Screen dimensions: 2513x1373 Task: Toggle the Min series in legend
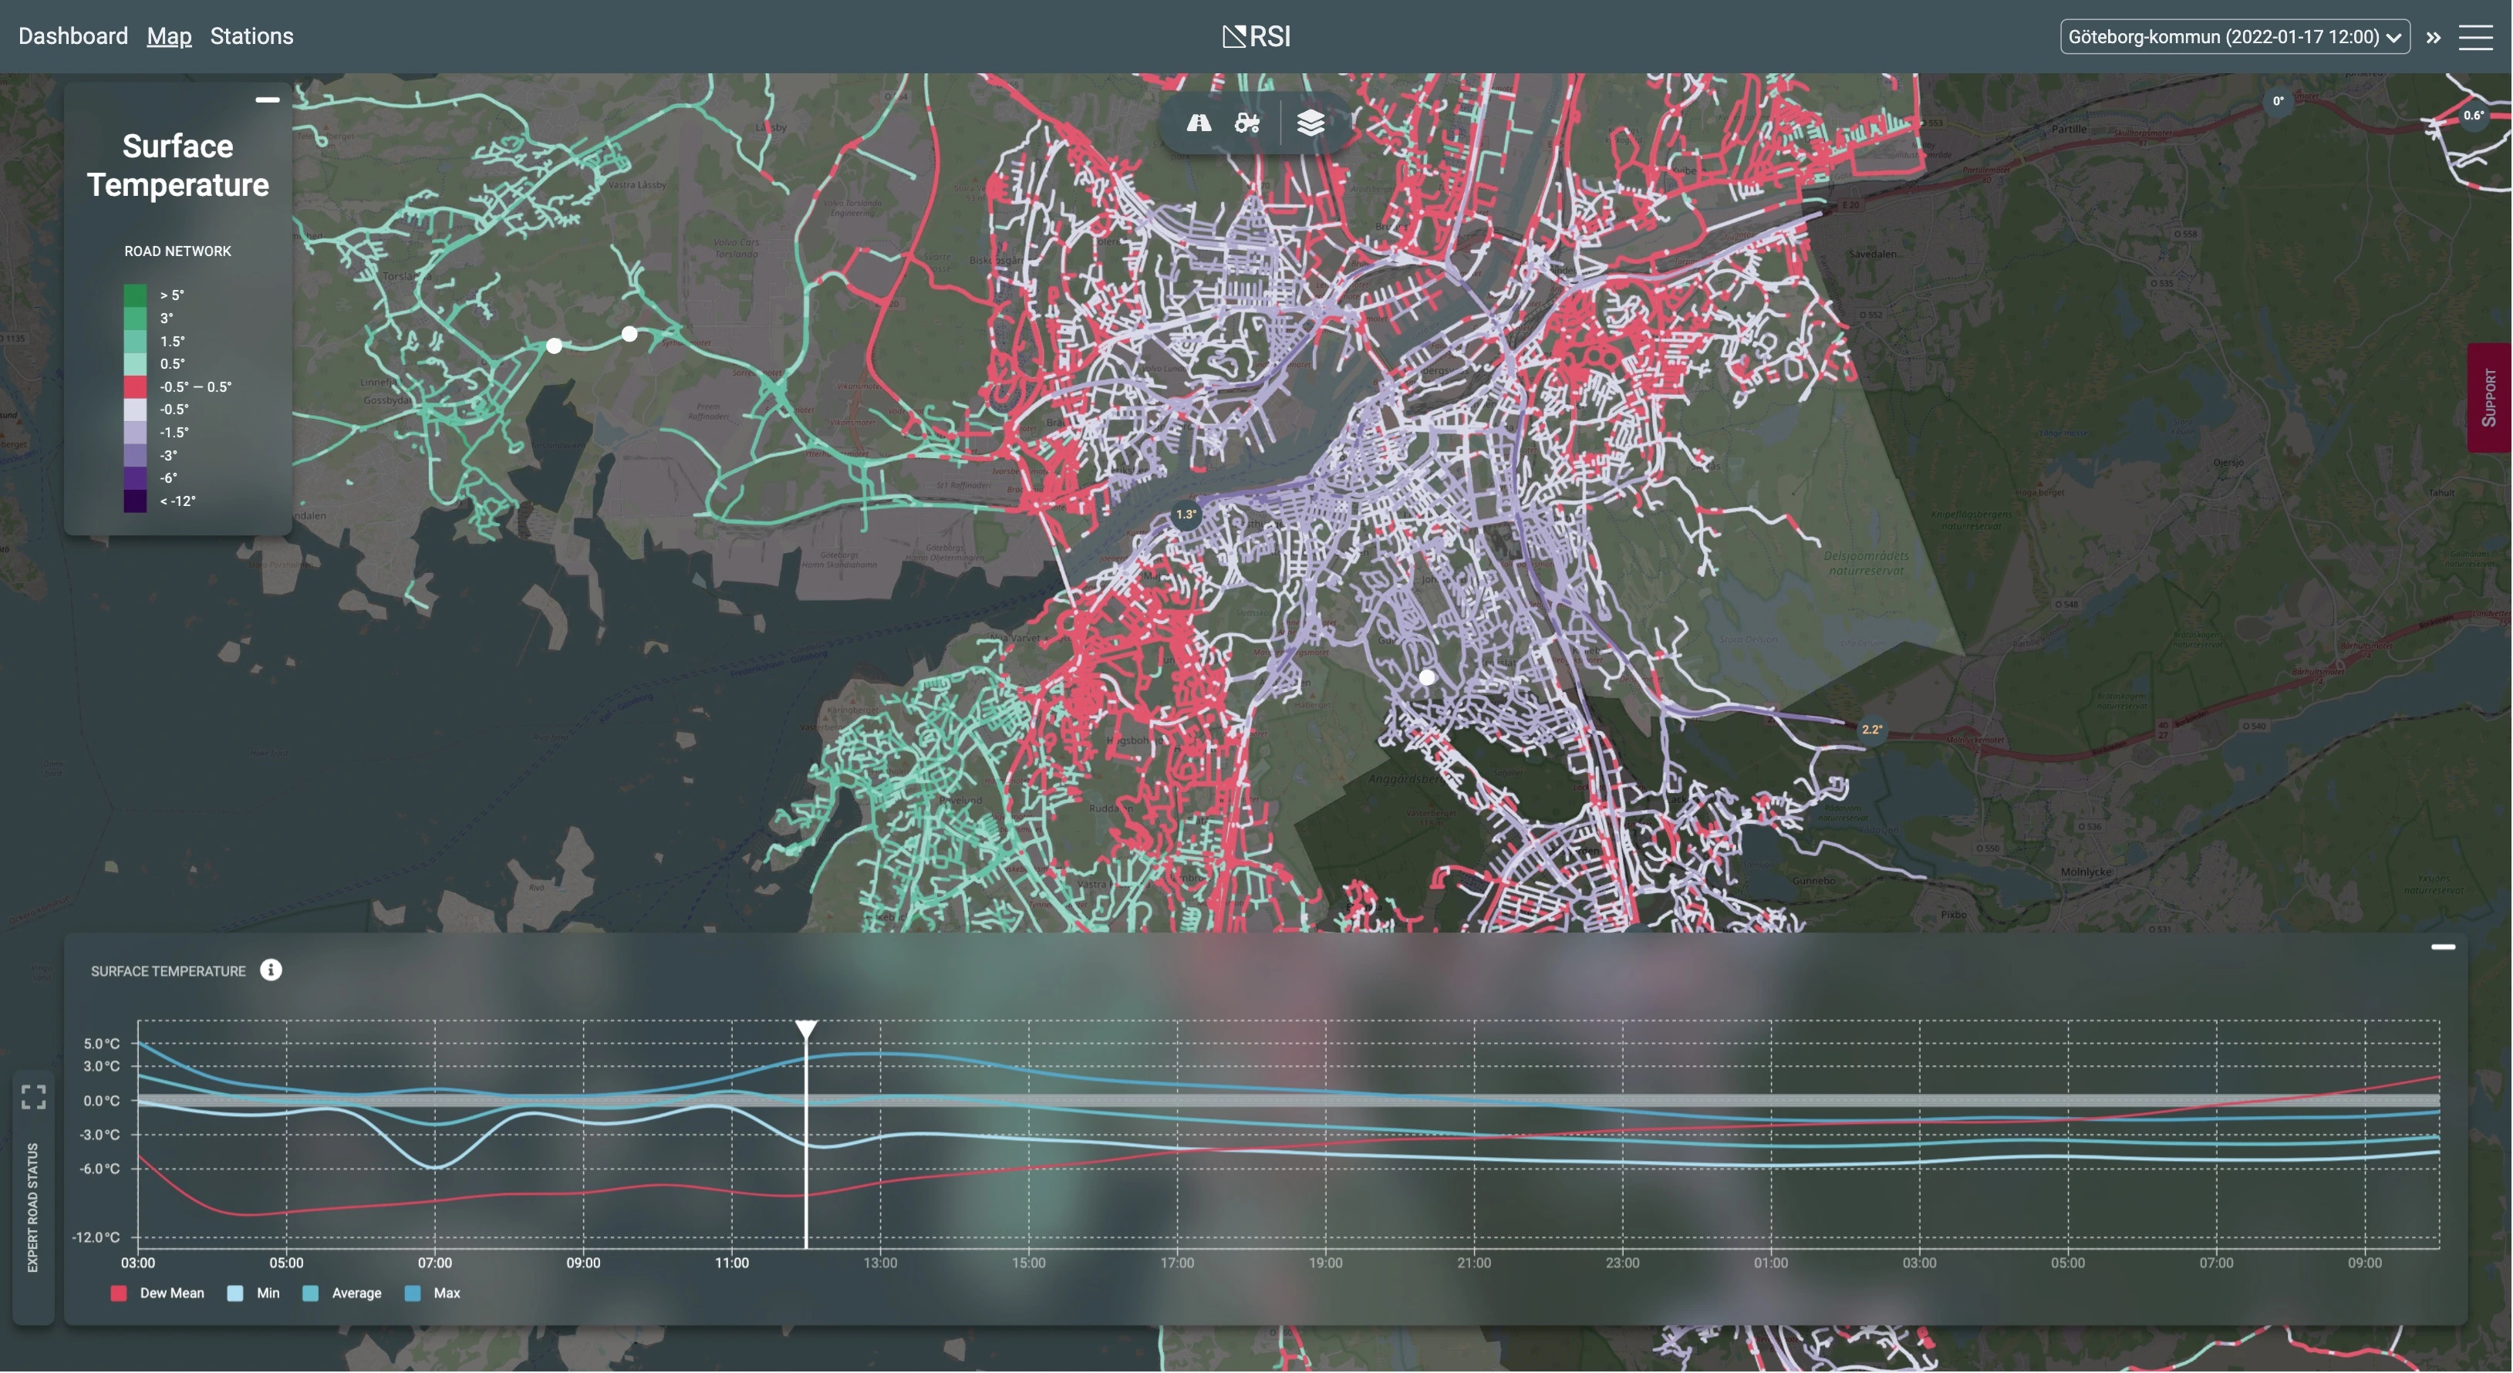(x=254, y=1293)
